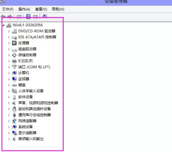Select the 网络适配器 label

click(x=27, y=121)
